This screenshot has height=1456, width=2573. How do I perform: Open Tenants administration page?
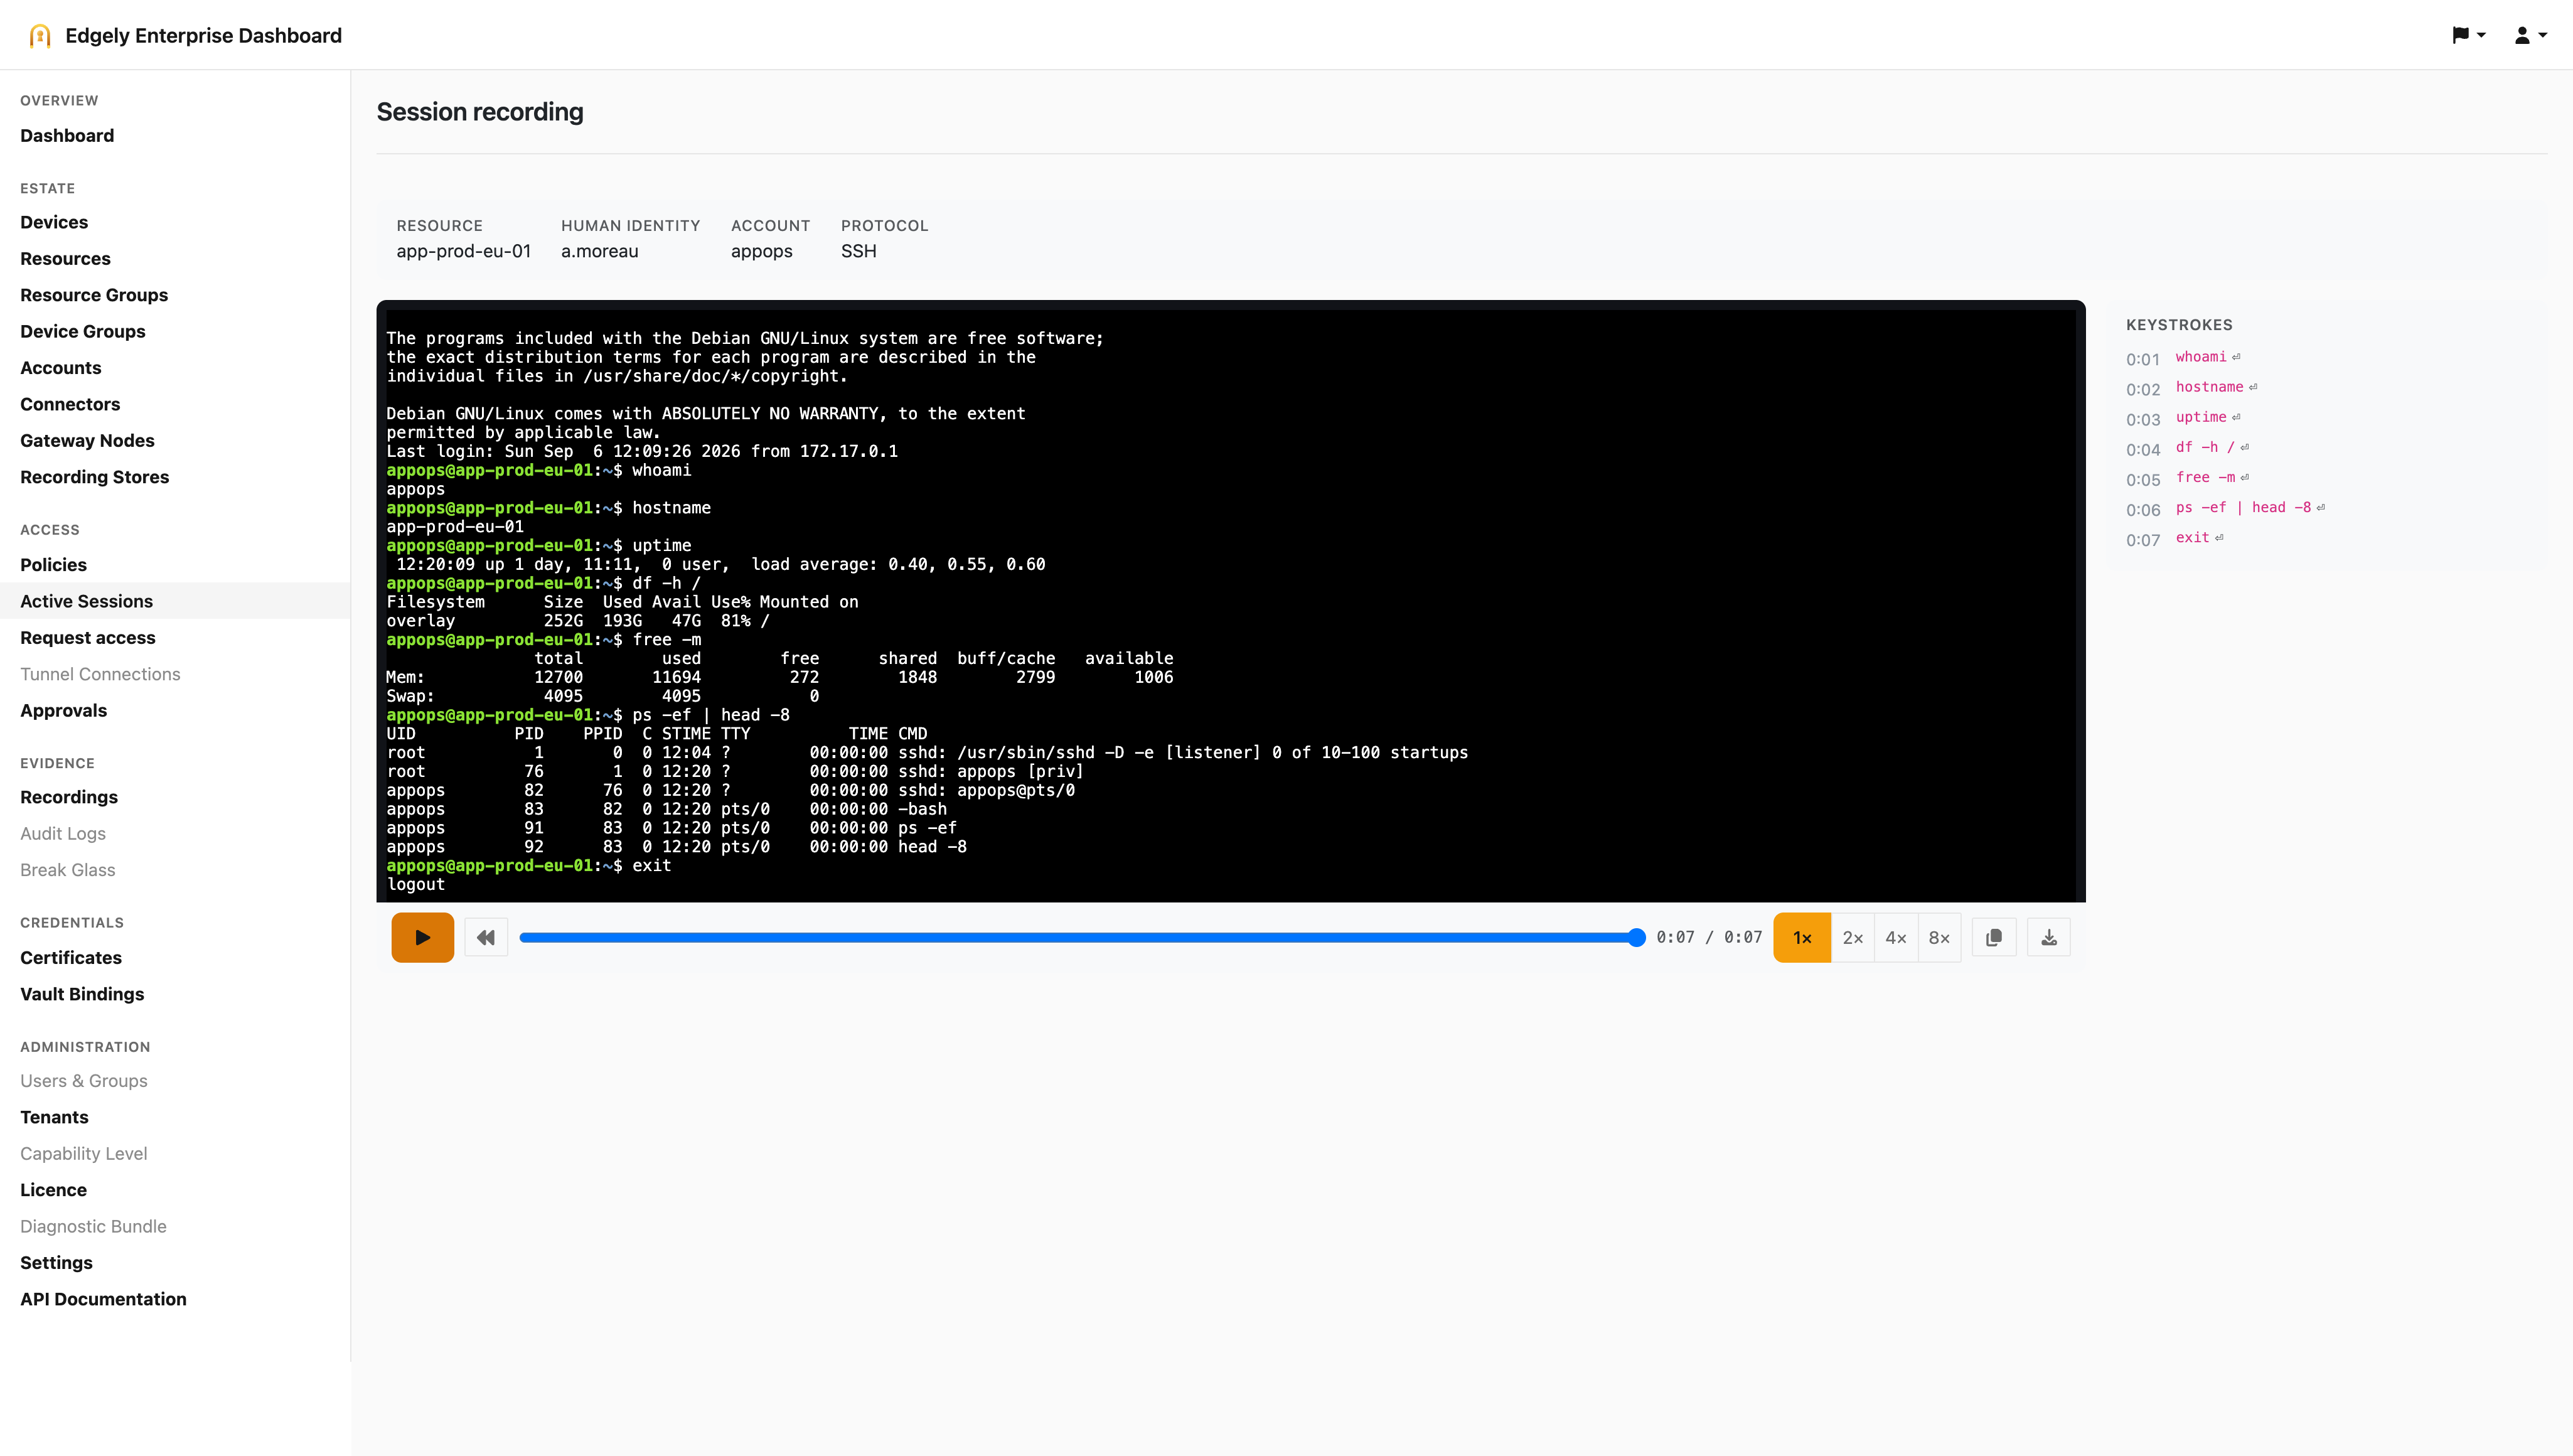[54, 1117]
